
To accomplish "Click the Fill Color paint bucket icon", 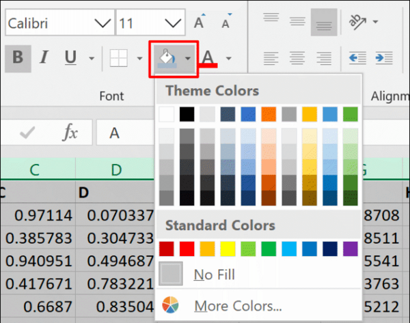I will tap(167, 58).
